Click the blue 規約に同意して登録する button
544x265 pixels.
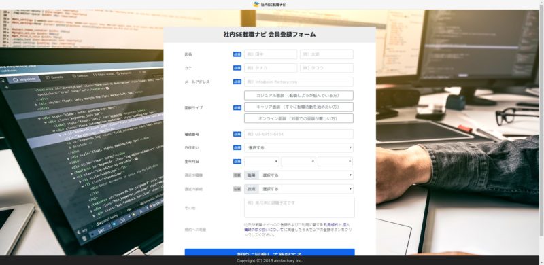tap(269, 253)
